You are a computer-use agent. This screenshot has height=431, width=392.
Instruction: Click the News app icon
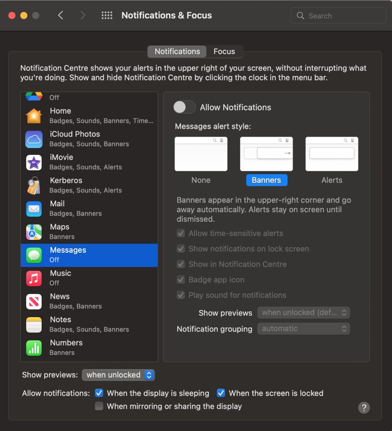point(34,302)
